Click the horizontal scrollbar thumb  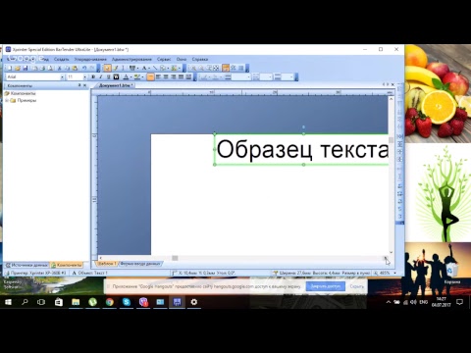pos(175,258)
